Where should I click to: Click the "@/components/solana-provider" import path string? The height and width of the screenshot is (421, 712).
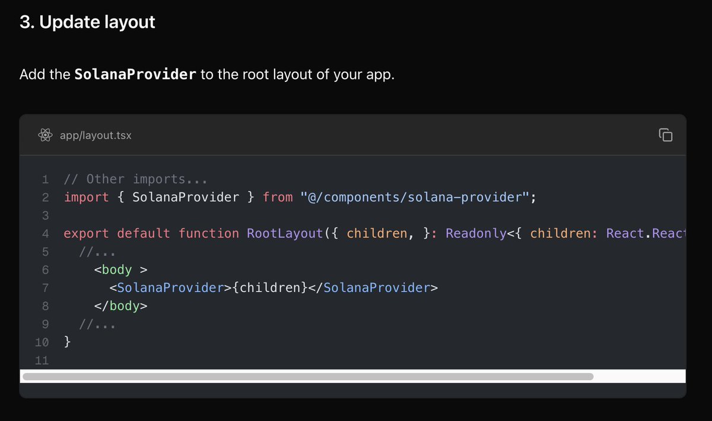(x=415, y=197)
